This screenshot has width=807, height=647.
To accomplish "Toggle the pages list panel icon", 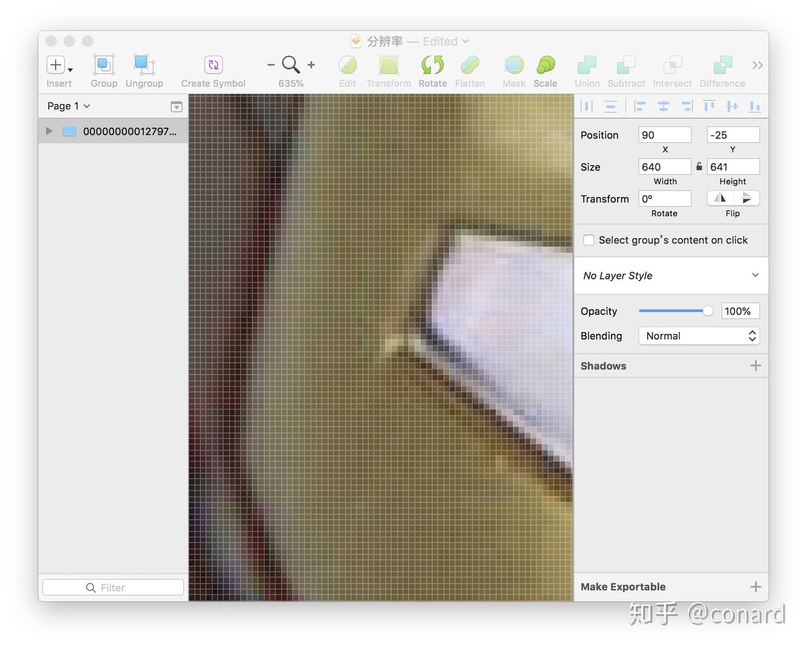I will click(x=177, y=106).
